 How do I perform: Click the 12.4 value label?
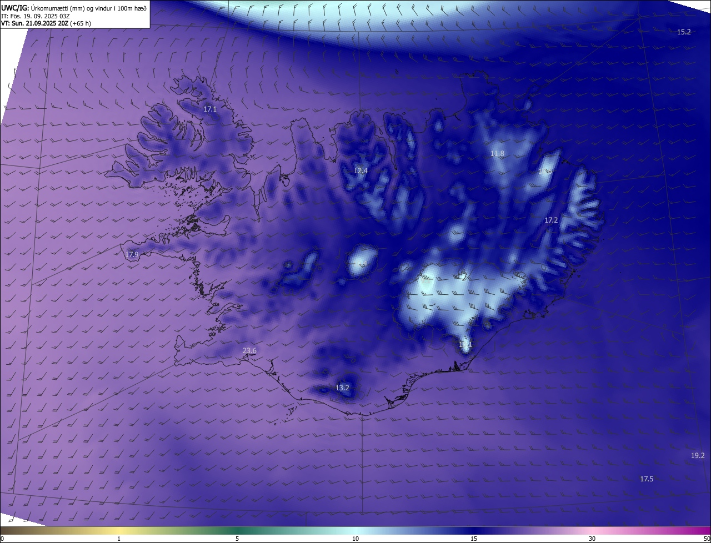click(x=360, y=170)
